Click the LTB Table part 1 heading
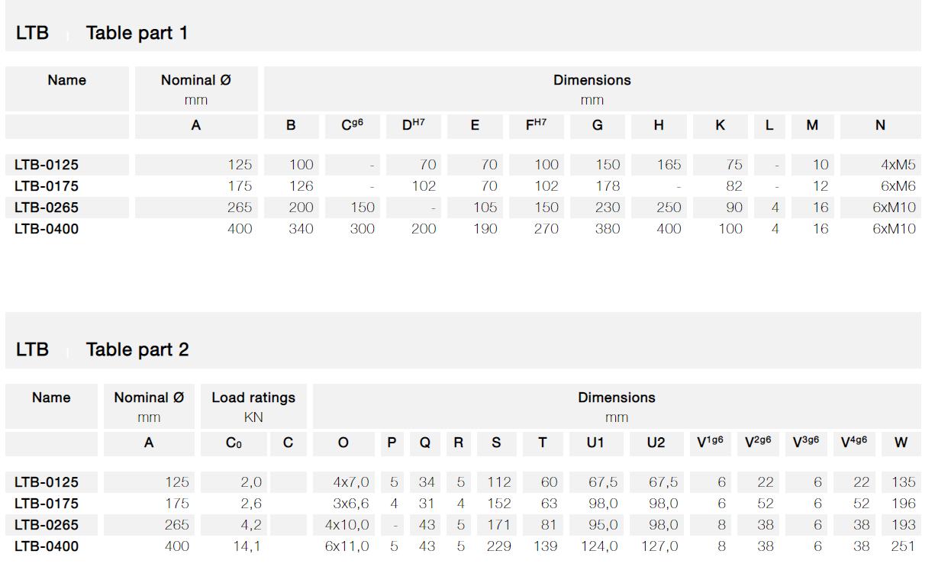The width and height of the screenshot is (935, 570). click(x=102, y=33)
